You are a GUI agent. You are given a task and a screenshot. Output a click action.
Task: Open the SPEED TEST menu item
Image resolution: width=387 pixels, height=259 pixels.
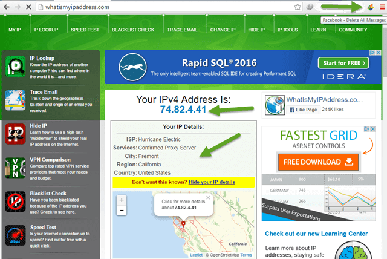85,30
